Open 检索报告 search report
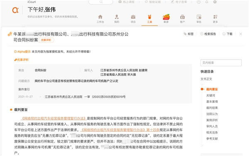This screenshot has height=156, width=249. click(208, 34)
